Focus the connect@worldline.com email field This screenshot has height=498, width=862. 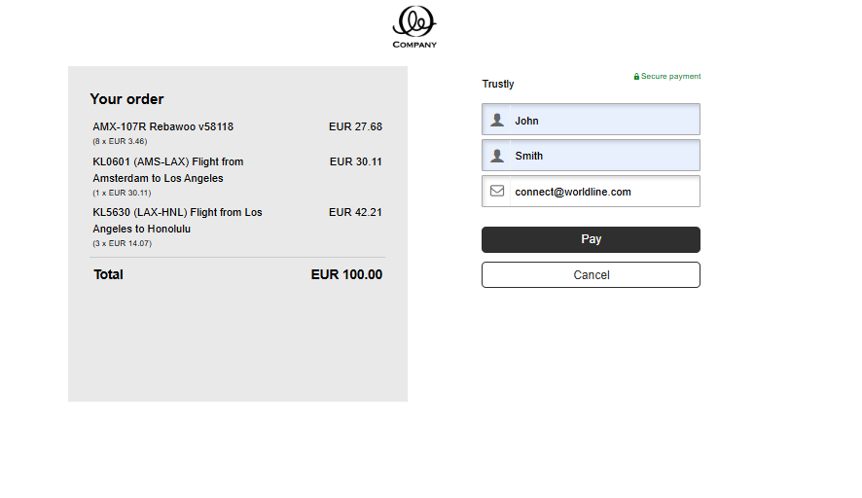[591, 192]
